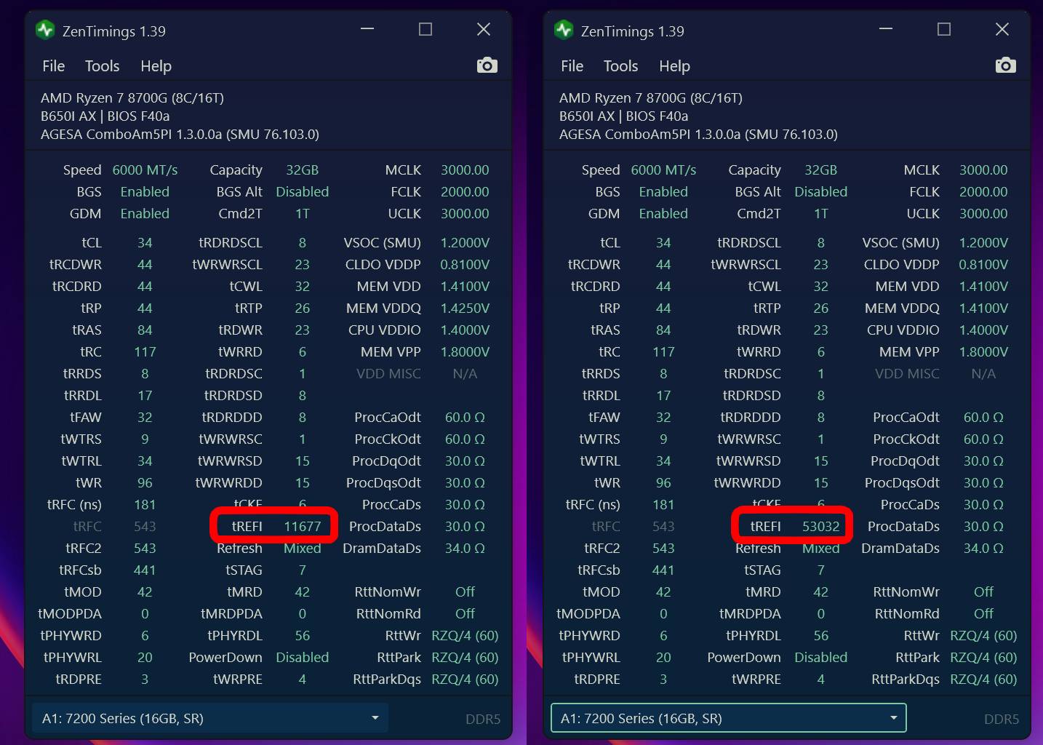Viewport: 1043px width, 745px height.
Task: Click ZenTimings logo icon in right title bar
Action: pyautogui.click(x=564, y=30)
